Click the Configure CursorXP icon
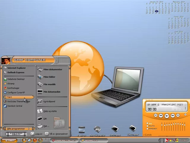190x143 pixels. 5,93
